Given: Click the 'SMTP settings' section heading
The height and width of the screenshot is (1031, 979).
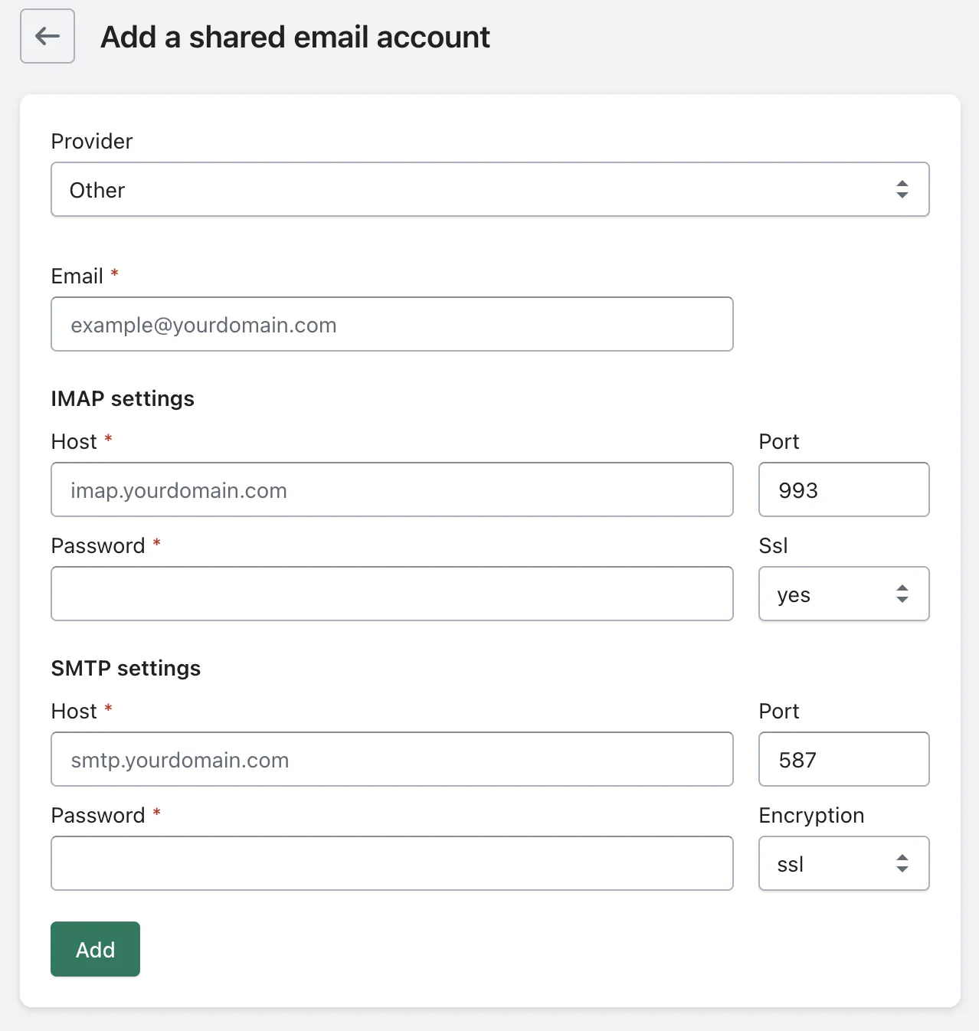Looking at the screenshot, I should tap(126, 668).
